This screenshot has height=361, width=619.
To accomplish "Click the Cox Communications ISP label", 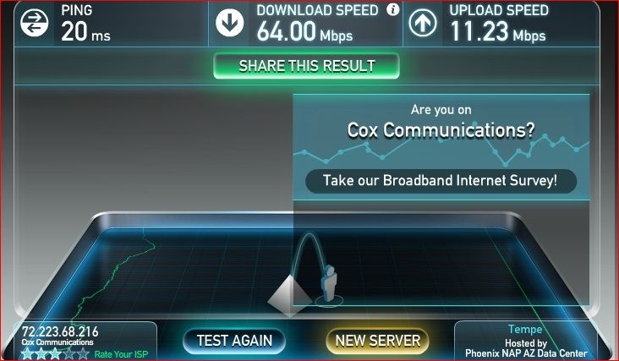I will (x=58, y=342).
